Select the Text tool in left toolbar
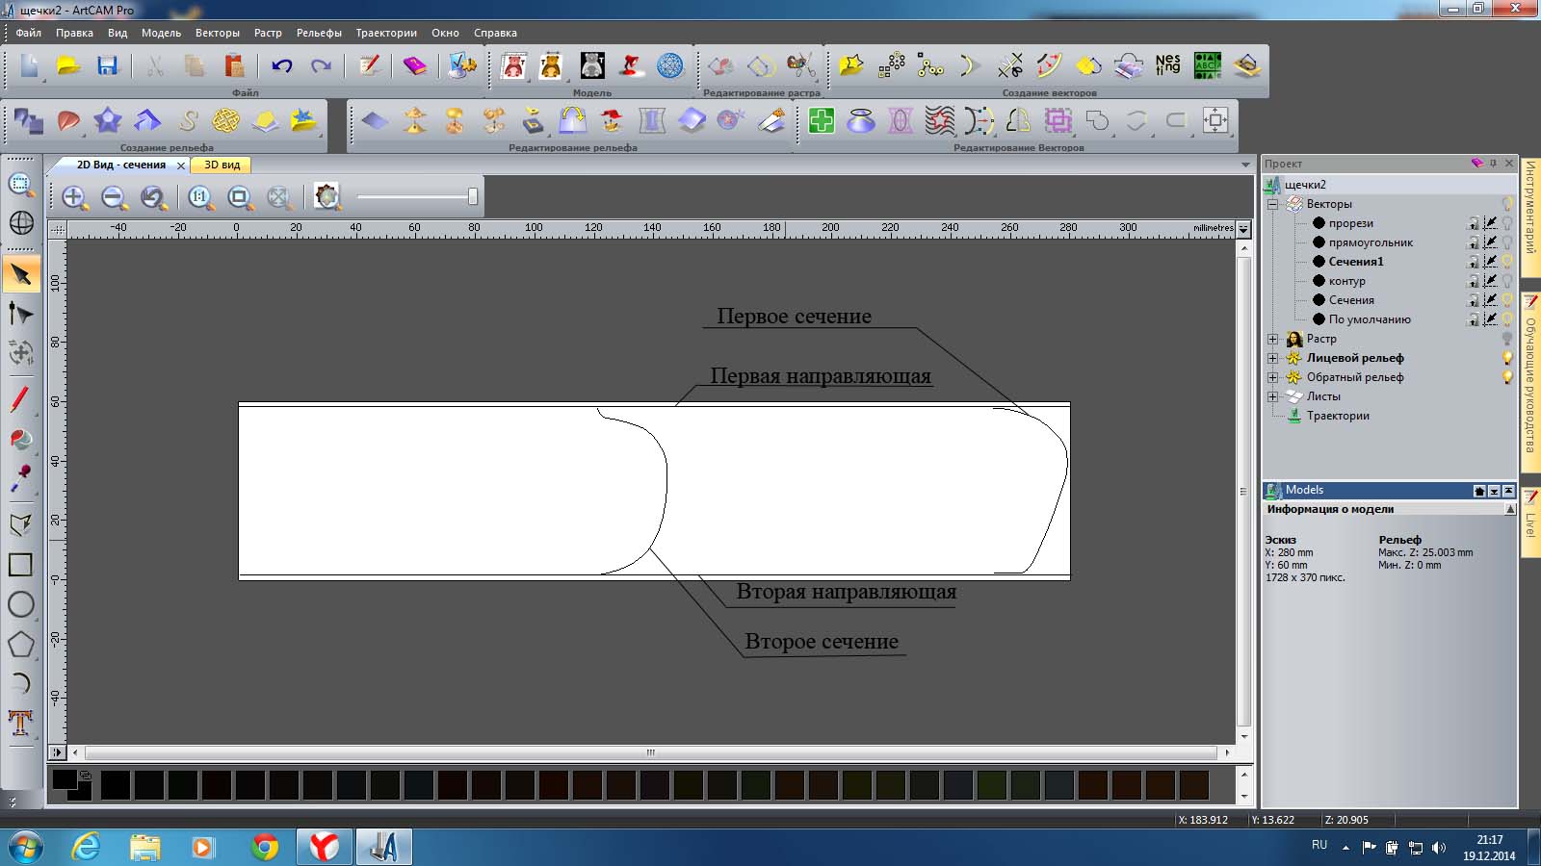 point(21,723)
